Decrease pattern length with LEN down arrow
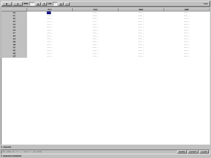 67,4
